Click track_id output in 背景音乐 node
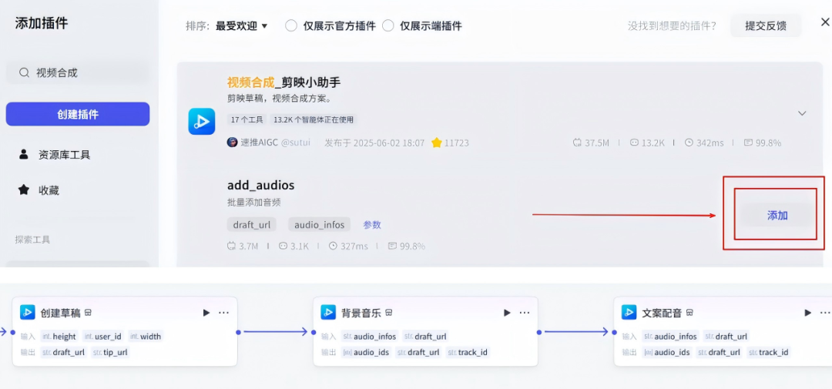This screenshot has height=389, width=832. [x=468, y=352]
